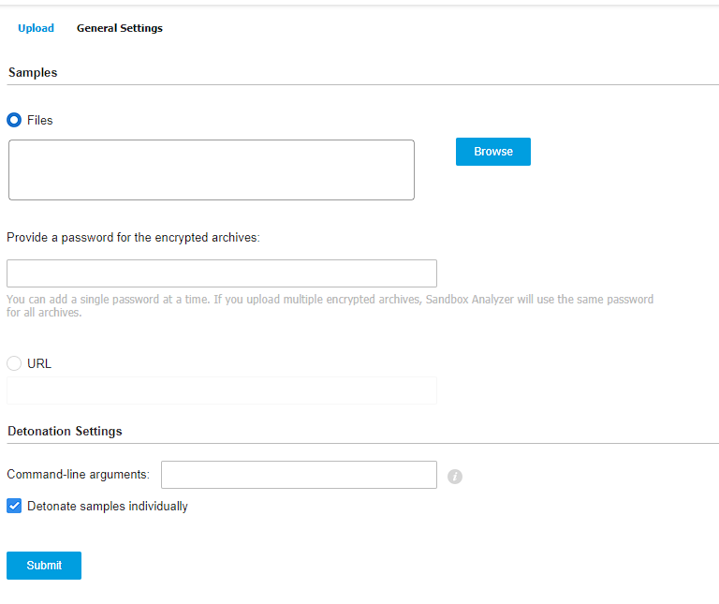The height and width of the screenshot is (604, 719).
Task: Uncheck the Detonate samples individually checkbox
Action: click(14, 506)
